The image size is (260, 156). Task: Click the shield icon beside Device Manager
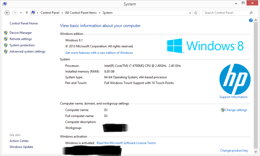(x=6, y=32)
